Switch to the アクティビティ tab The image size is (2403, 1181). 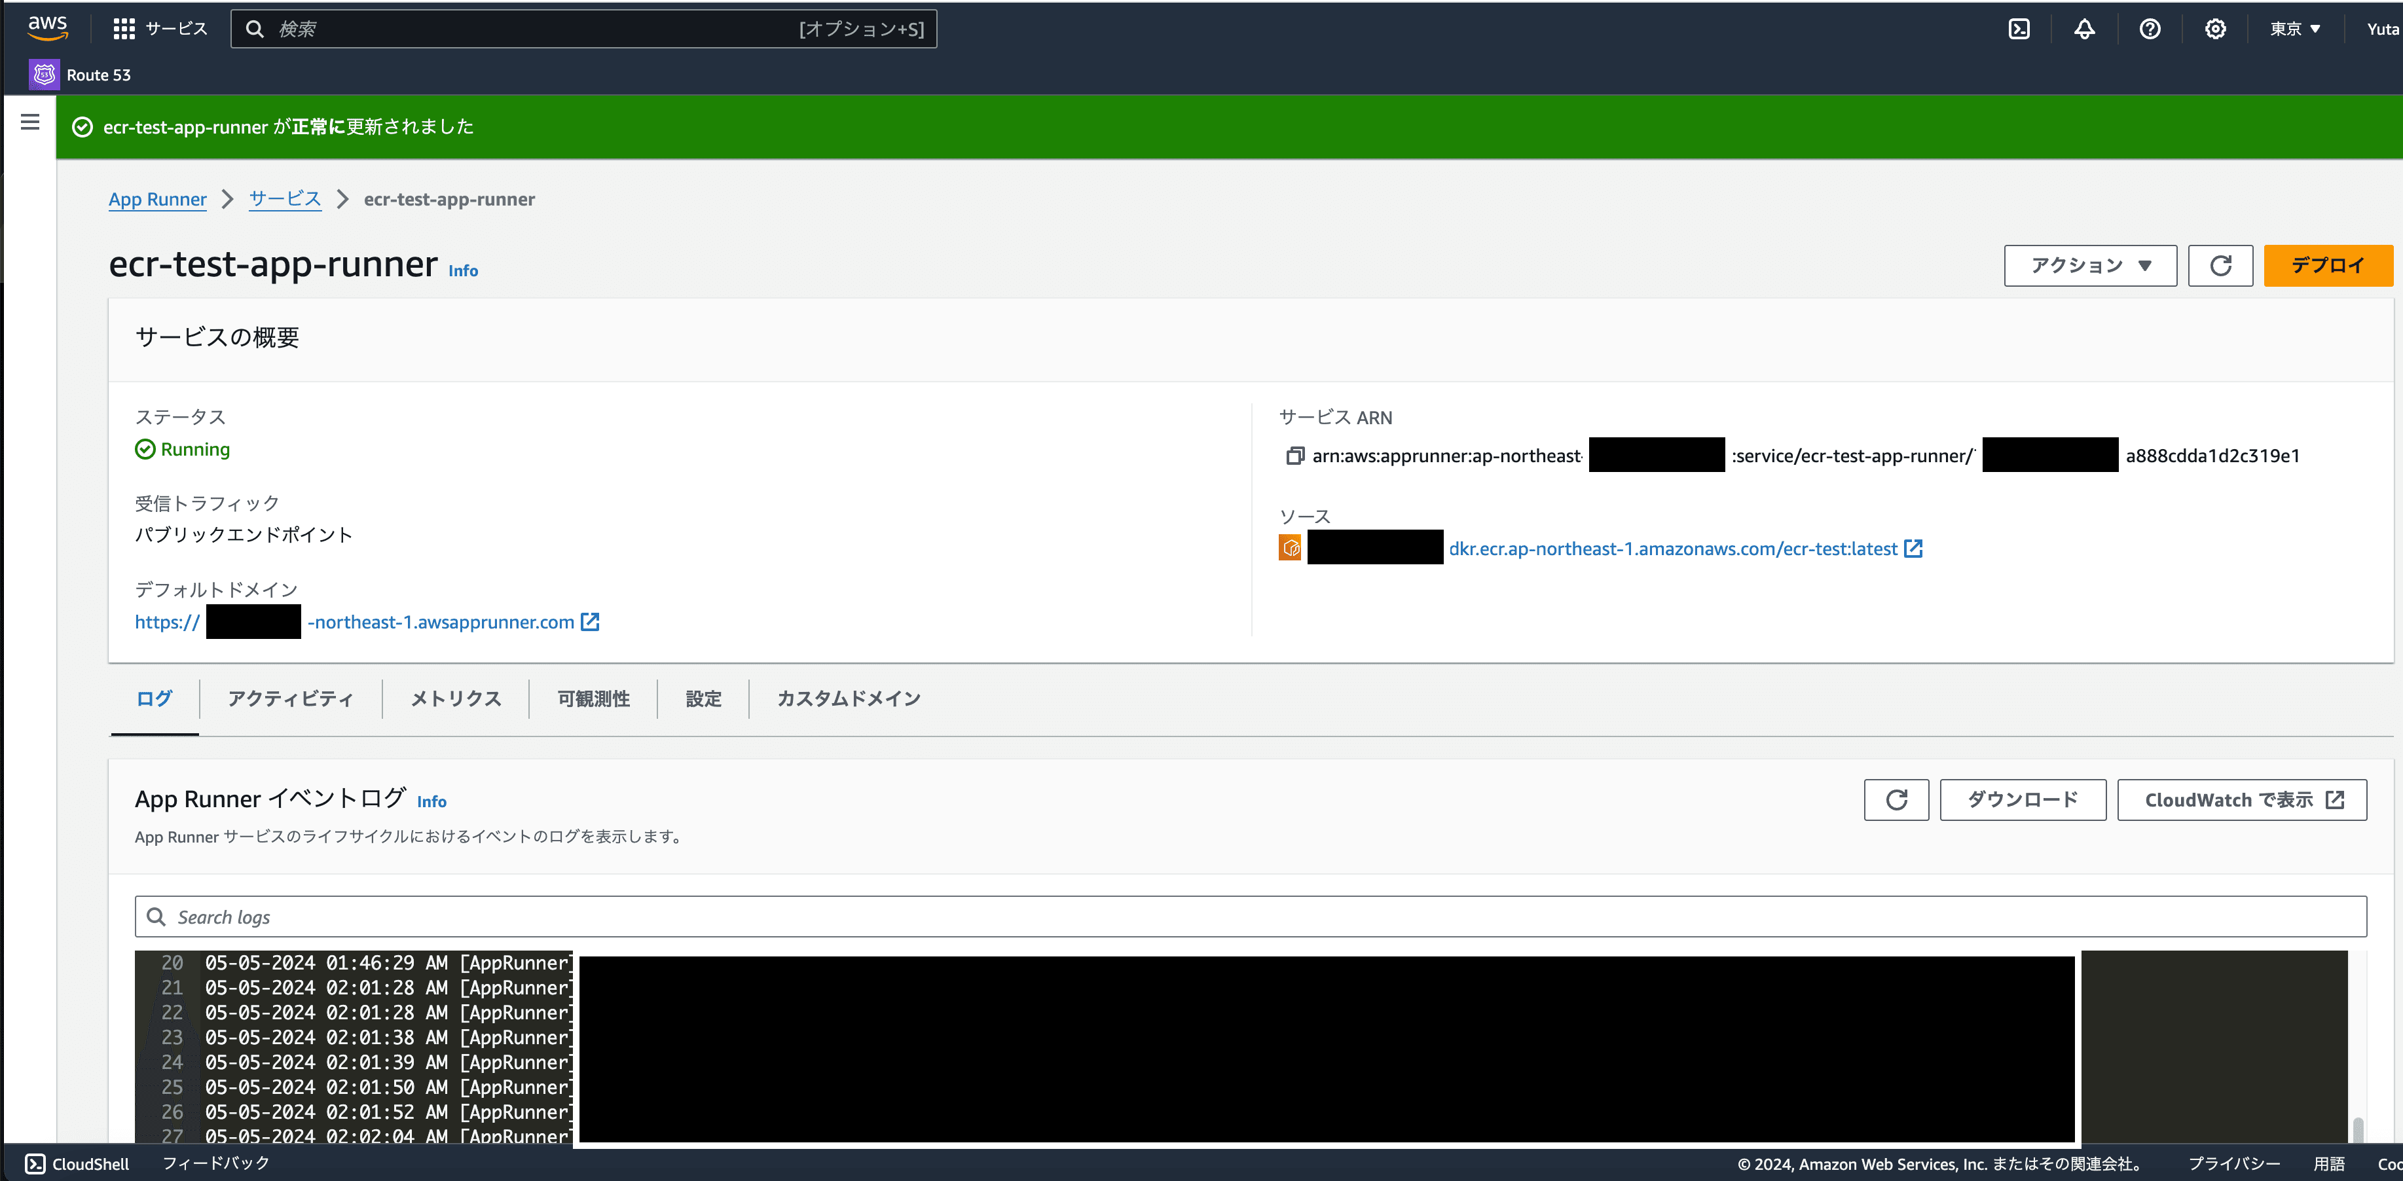[x=291, y=699]
